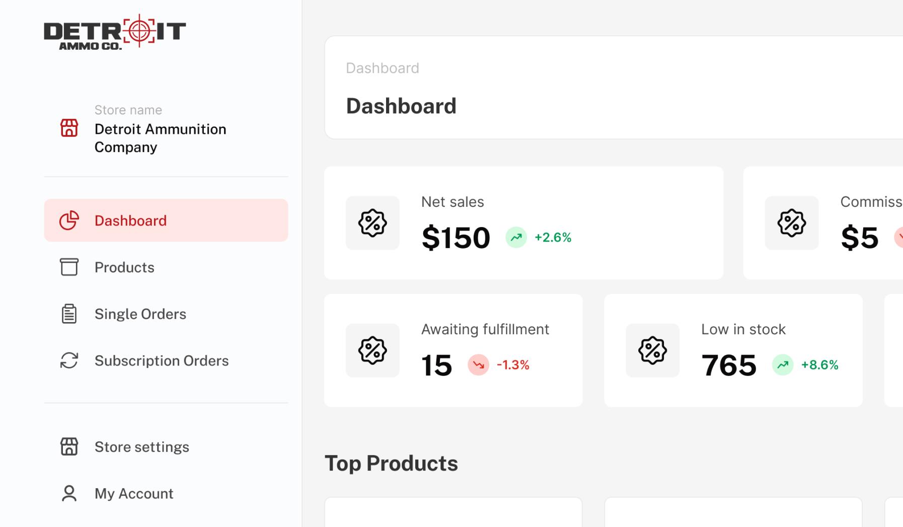Select the Detroit Ammunition Company store name
Screen dimensions: 903x527
pyautogui.click(x=161, y=138)
